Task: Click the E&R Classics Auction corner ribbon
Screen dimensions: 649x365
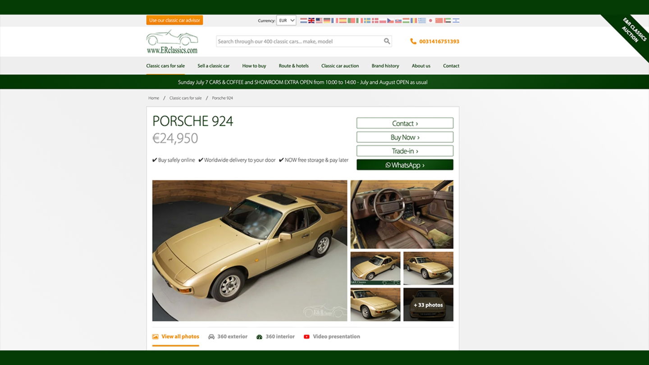Action: [x=631, y=32]
